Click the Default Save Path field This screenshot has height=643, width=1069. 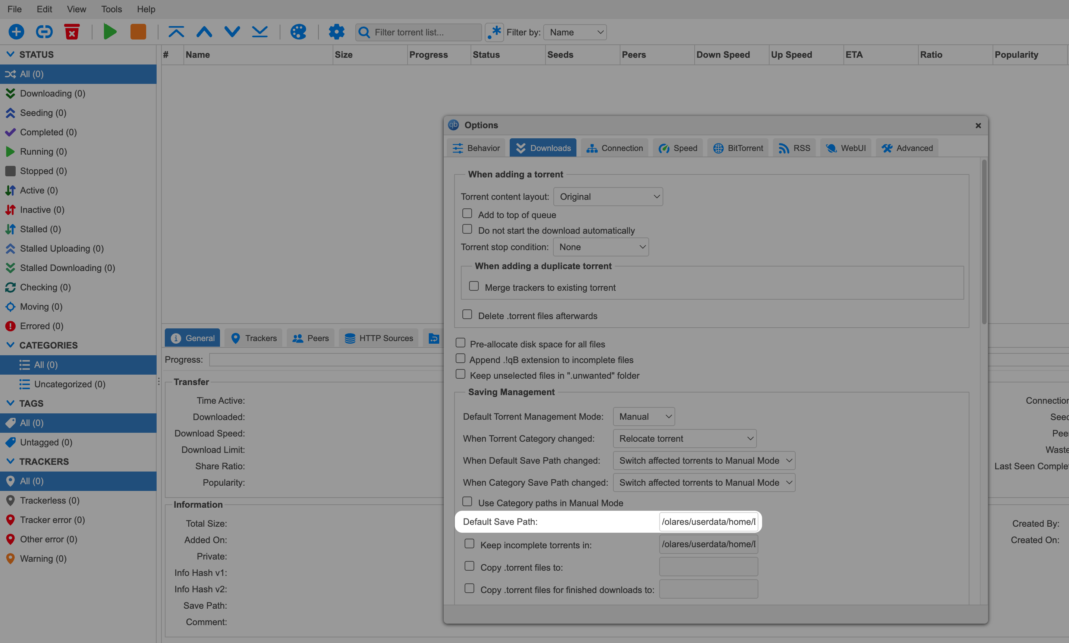pyautogui.click(x=708, y=522)
